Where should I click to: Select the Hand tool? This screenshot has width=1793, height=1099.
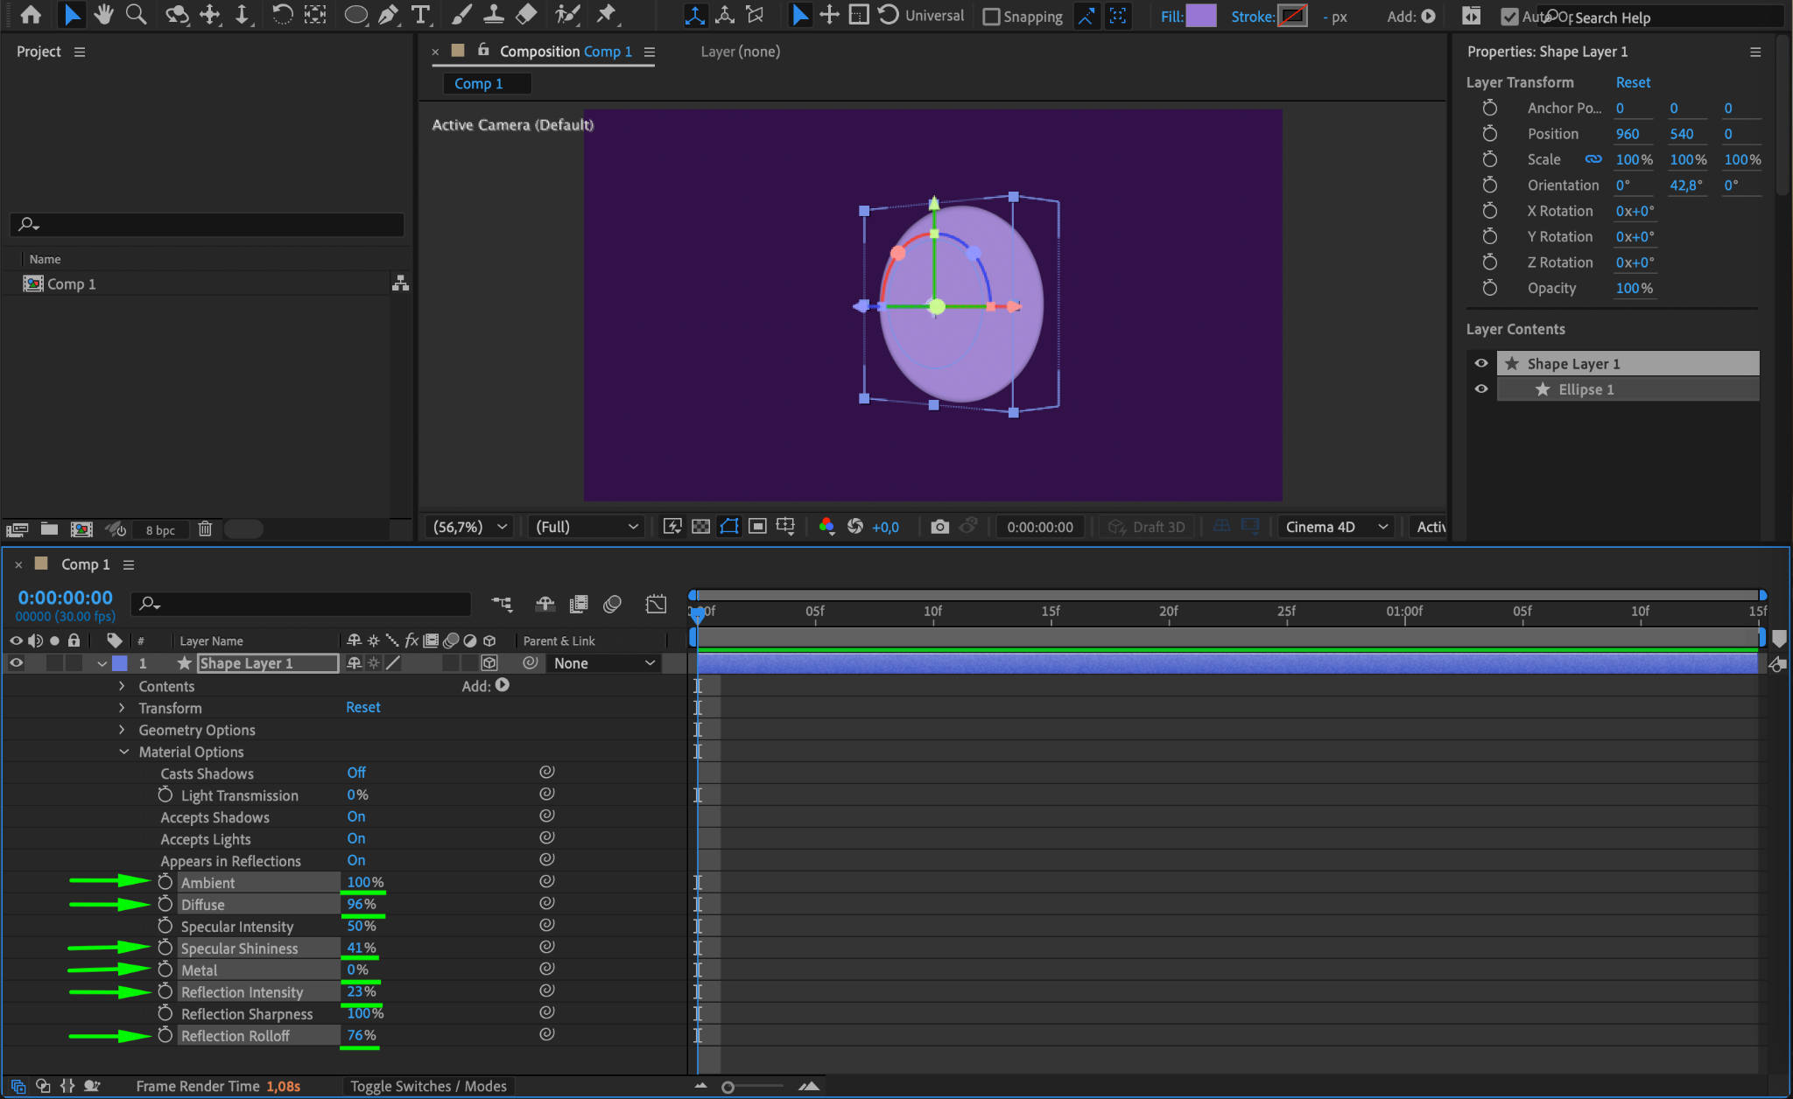point(103,14)
